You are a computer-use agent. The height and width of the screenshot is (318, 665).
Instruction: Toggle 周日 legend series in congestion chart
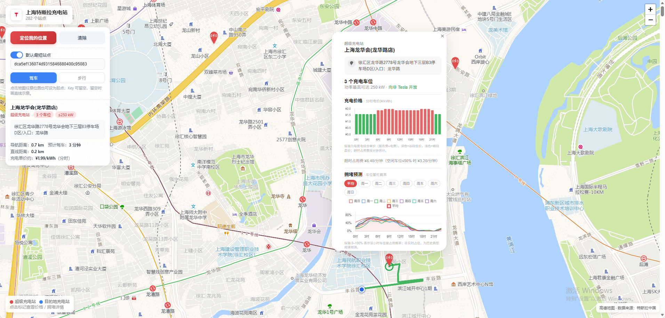[x=355, y=201]
